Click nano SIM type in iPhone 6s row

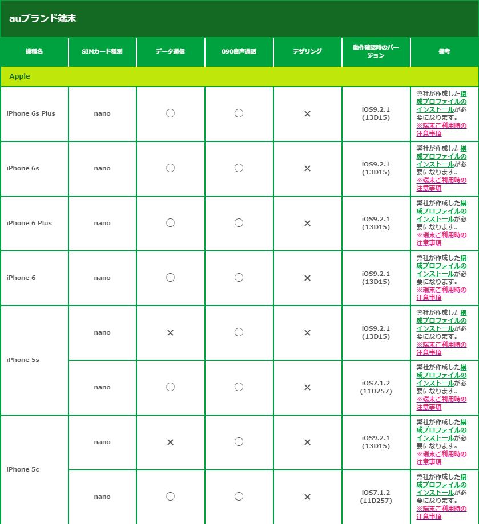102,169
